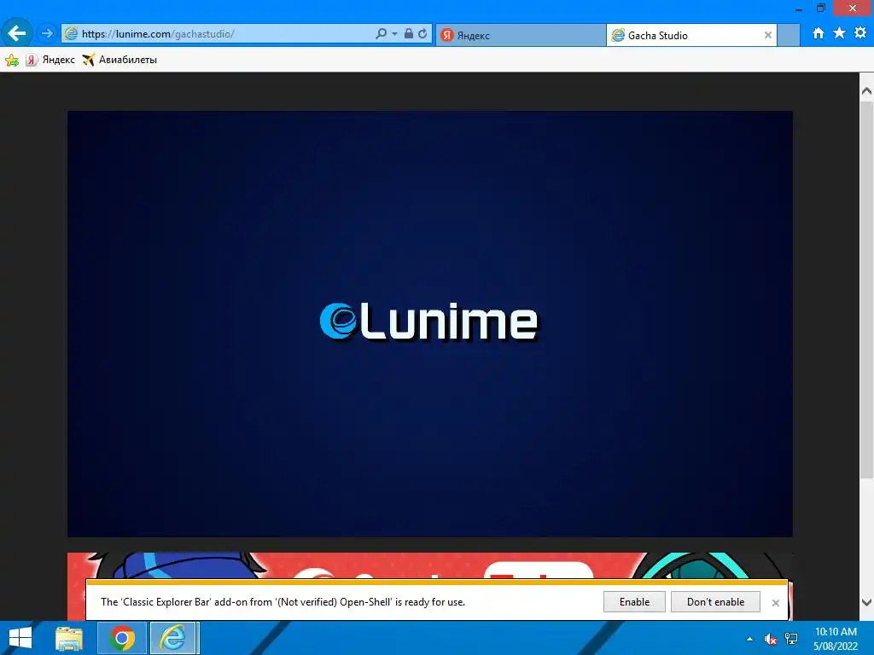Add to favorites bar star icon
Image resolution: width=874 pixels, height=655 pixels.
(x=12, y=60)
